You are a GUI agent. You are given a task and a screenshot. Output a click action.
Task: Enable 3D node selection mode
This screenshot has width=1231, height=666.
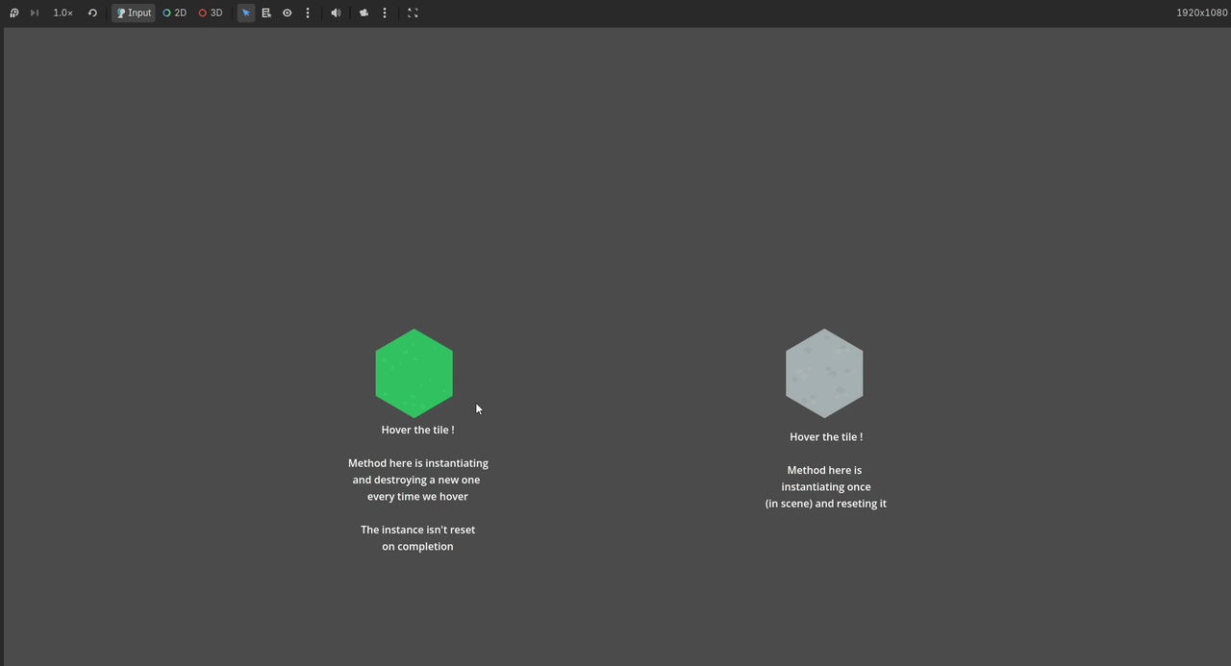pyautogui.click(x=210, y=12)
